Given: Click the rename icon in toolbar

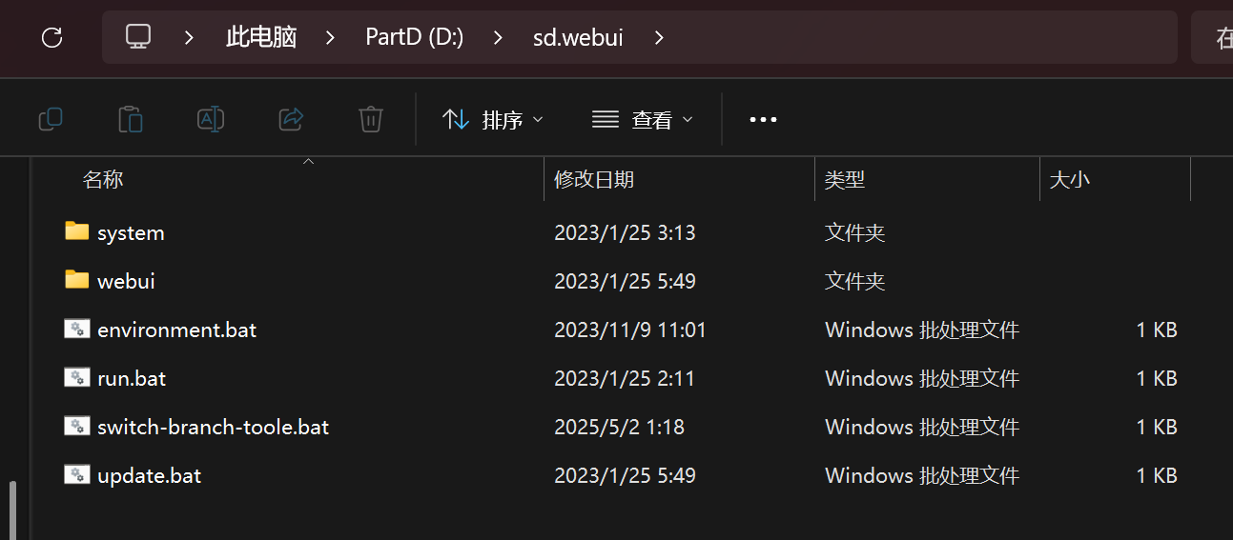Looking at the screenshot, I should click(211, 119).
